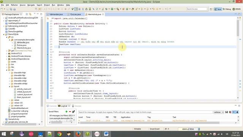Collapse the layout folder node

coord(9,86)
